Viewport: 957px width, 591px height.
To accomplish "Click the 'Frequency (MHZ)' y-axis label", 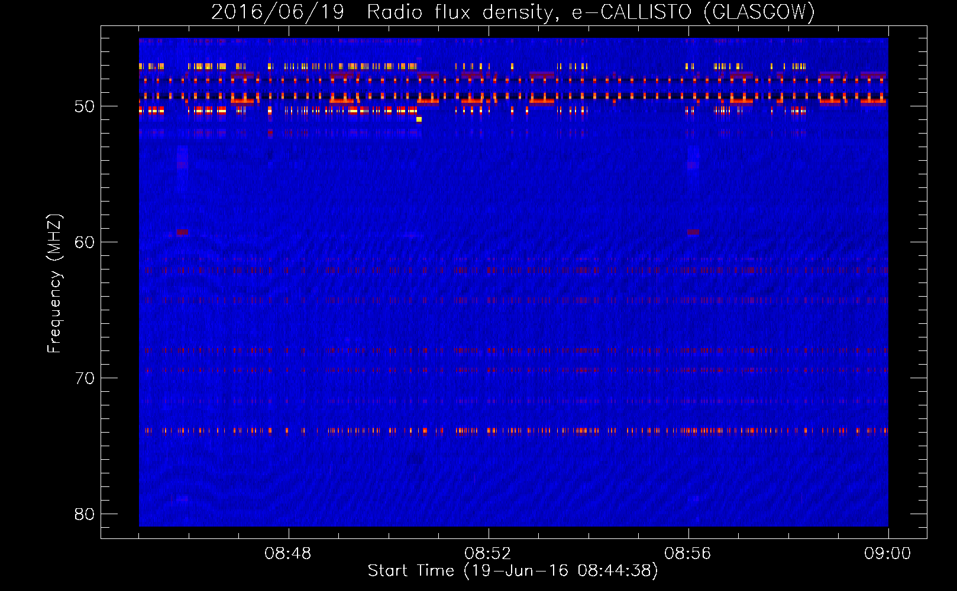I will pyautogui.click(x=54, y=284).
